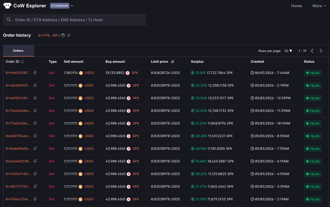Copy order ID 0×6d18741d9...

coord(35,98)
